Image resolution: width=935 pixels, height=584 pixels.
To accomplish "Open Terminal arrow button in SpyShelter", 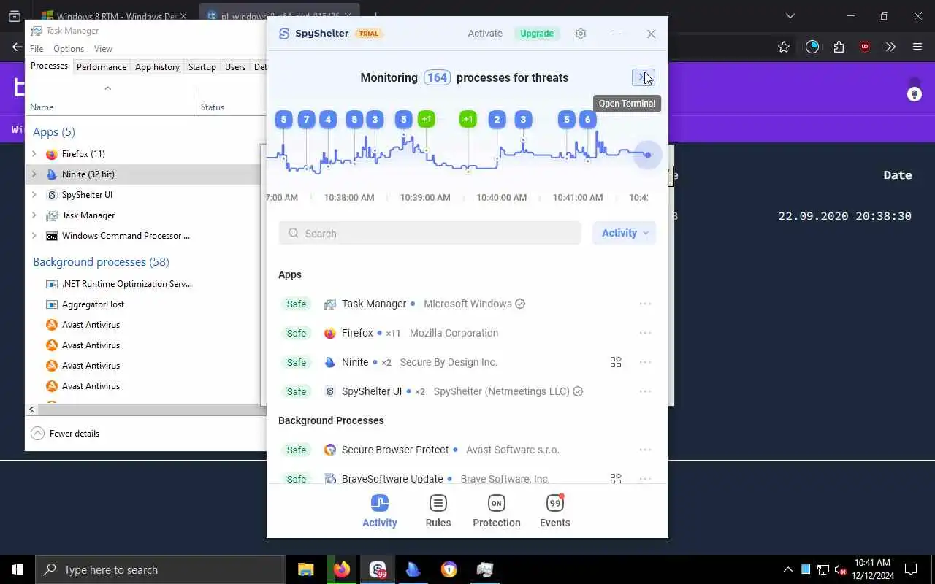I will (643, 77).
